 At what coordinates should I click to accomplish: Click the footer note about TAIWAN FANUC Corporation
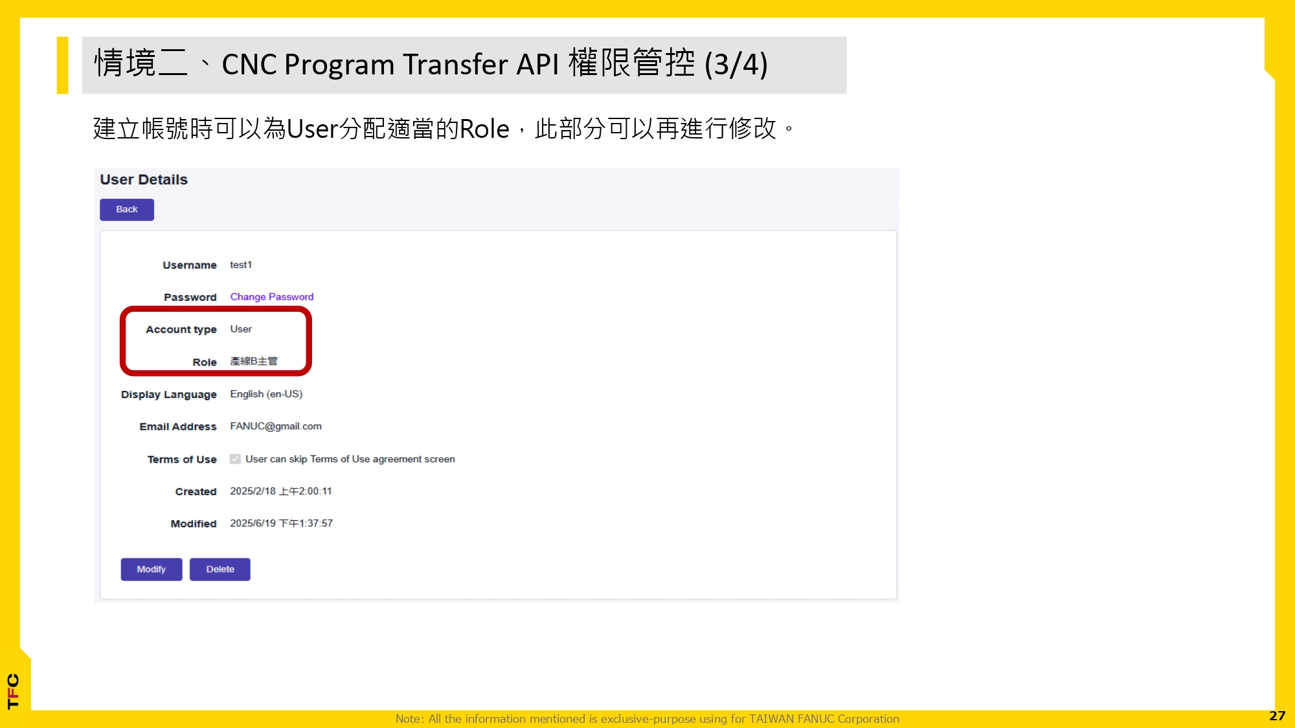647,718
